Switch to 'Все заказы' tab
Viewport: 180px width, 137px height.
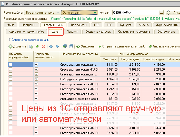point(79,25)
